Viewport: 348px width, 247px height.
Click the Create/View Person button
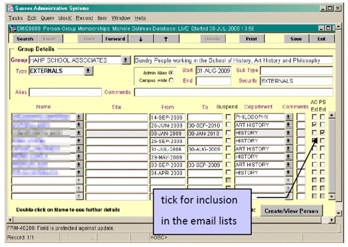(x=291, y=211)
